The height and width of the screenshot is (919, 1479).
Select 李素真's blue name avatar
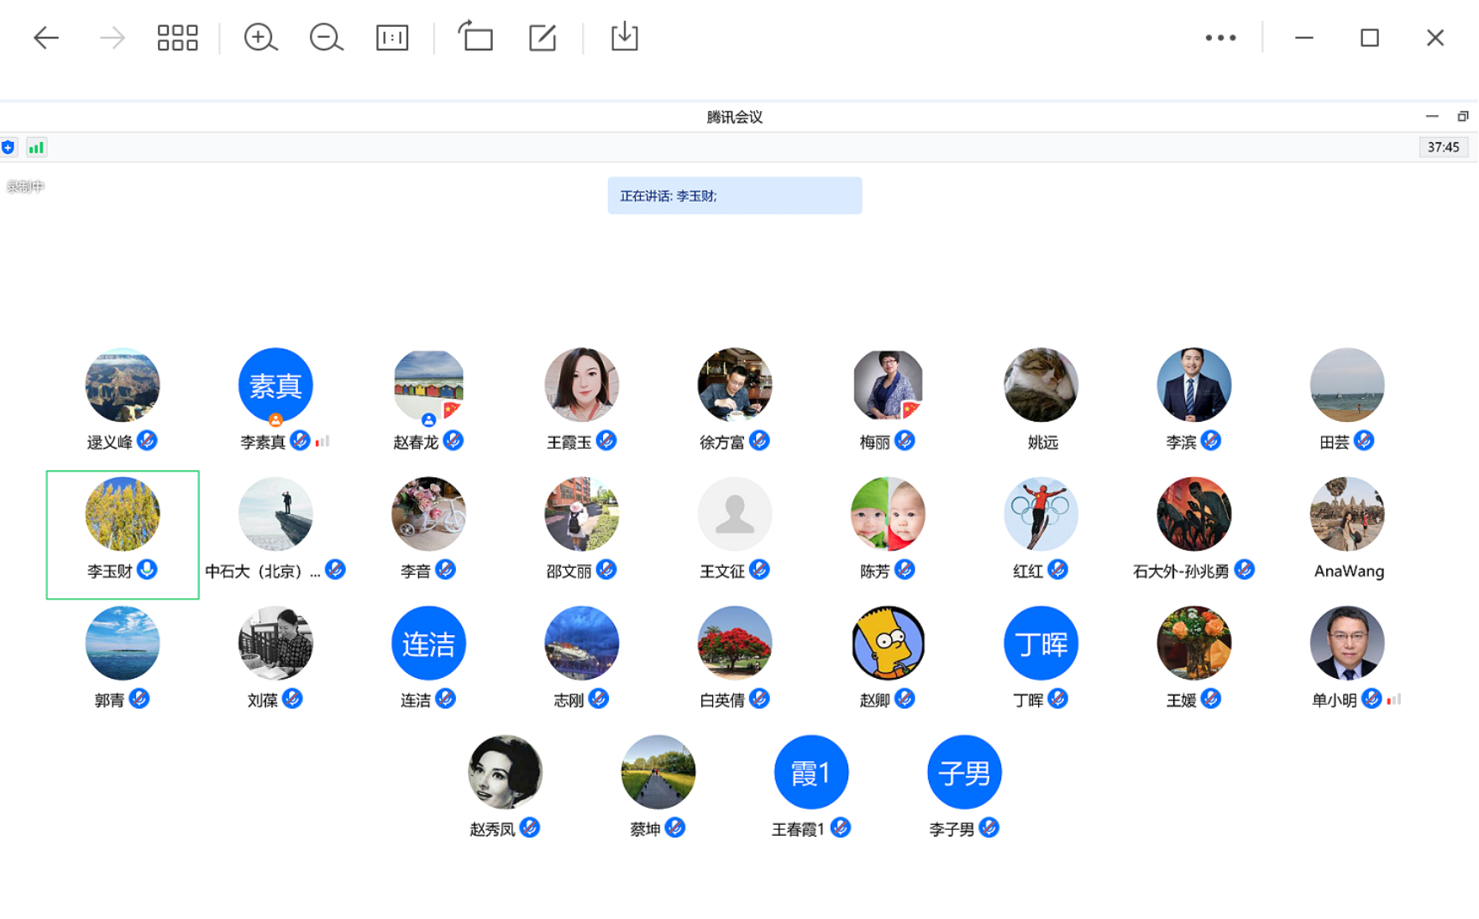(275, 385)
